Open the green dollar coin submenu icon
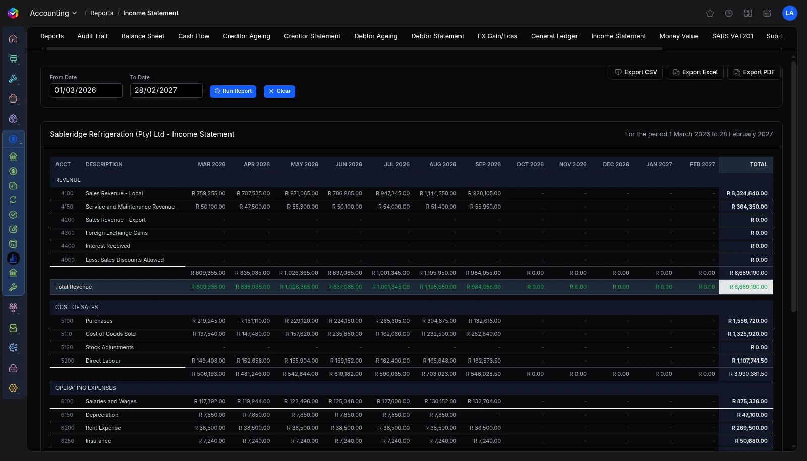Image resolution: width=807 pixels, height=461 pixels. (13, 171)
